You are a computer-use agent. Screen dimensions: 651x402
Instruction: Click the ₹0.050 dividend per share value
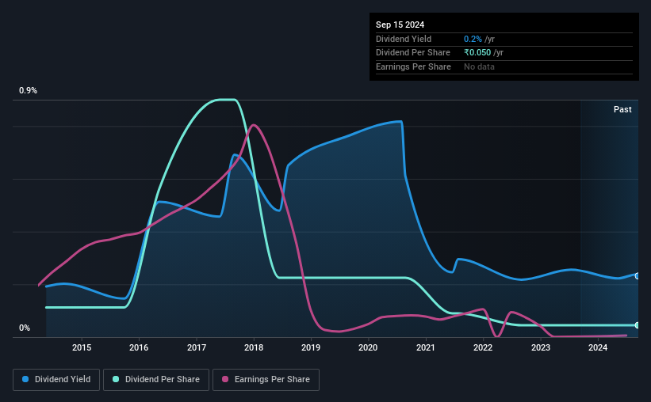click(x=477, y=53)
